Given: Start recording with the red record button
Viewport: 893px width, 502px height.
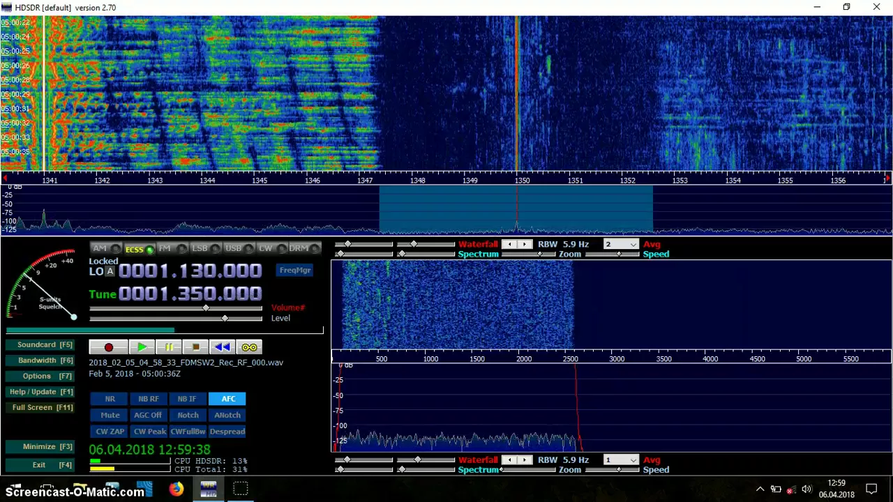Looking at the screenshot, I should [108, 347].
